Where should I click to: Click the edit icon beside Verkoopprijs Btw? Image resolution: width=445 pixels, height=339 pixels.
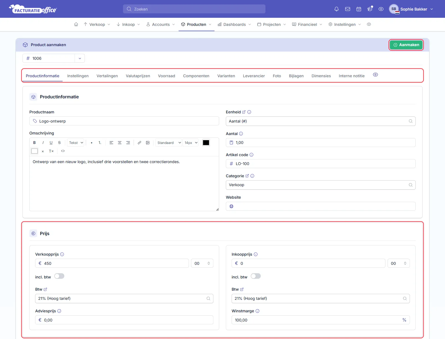click(x=45, y=289)
